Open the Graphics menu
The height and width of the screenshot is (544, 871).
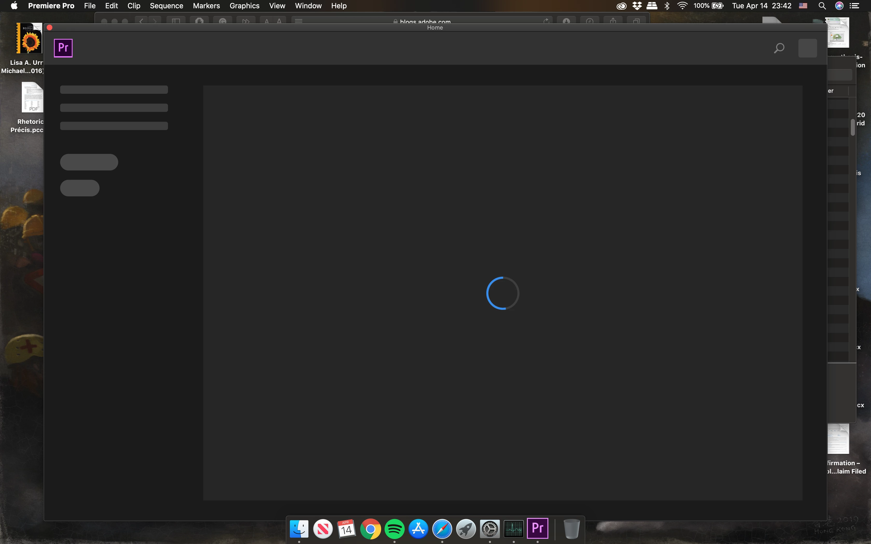[244, 6]
